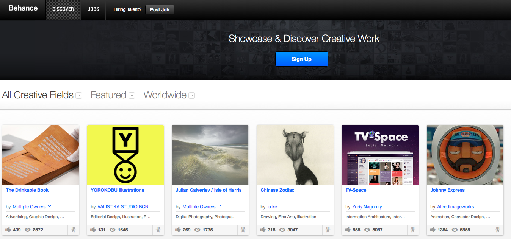511x239 pixels.
Task: Open the Worldwide location dropdown
Action: 192,96
